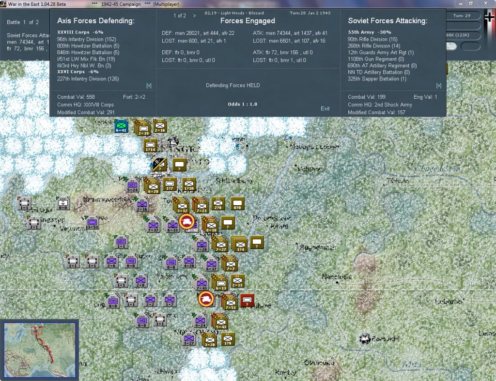Screen dimensions: 496x381
Task: Click "227th Infantry Division (126)" entry
Action: click(x=88, y=79)
